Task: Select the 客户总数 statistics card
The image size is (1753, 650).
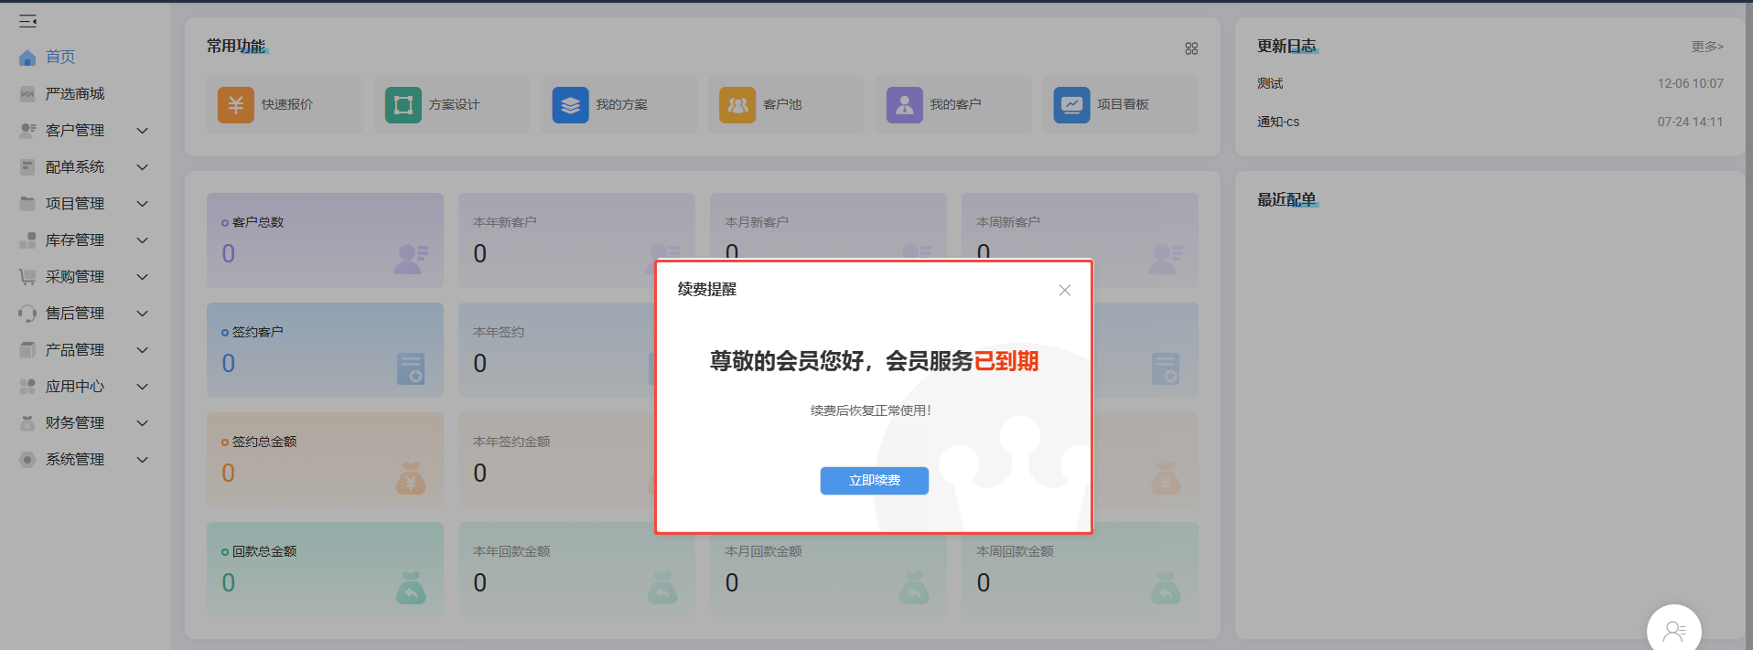Action: [x=325, y=240]
